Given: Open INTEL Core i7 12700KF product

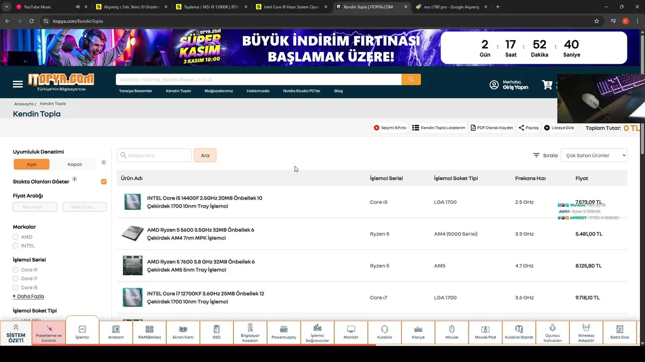Looking at the screenshot, I should [x=206, y=297].
